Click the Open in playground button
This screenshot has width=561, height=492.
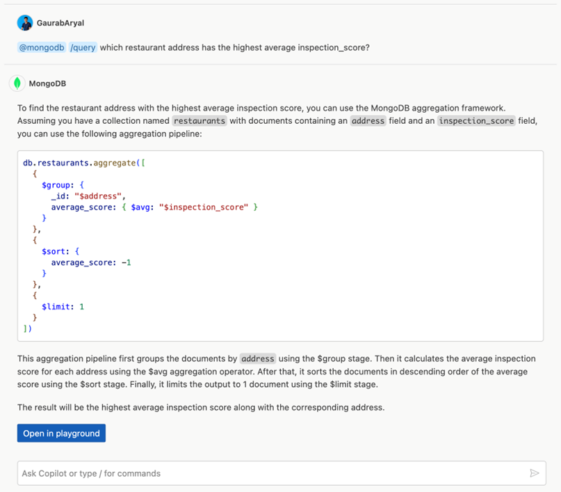[x=61, y=433]
